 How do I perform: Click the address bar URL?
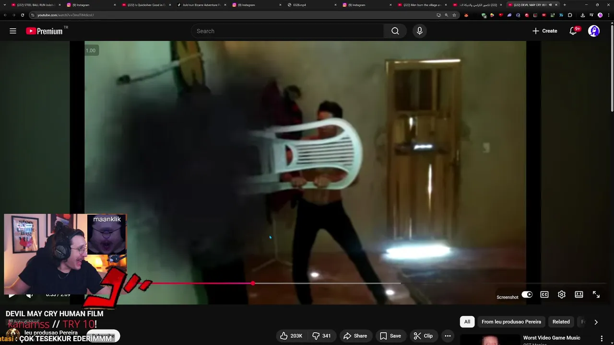(x=66, y=15)
